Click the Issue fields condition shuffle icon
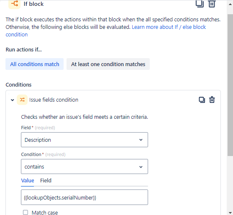The height and width of the screenshot is (215, 233). tap(22, 100)
